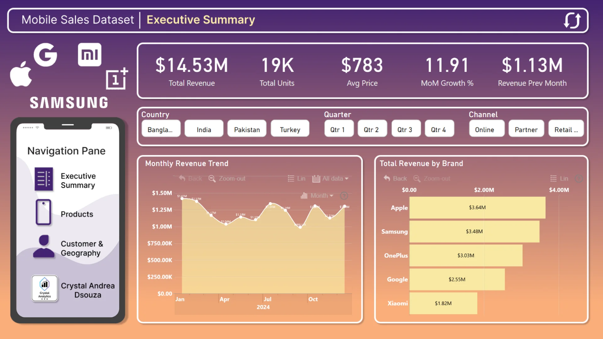603x339 pixels.
Task: Filter by Pakistan country slicer
Action: click(x=247, y=128)
